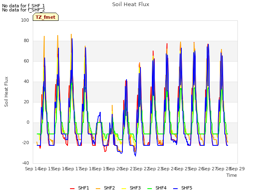Select the SHF3 legend label
262x196 pixels.
pos(135,188)
